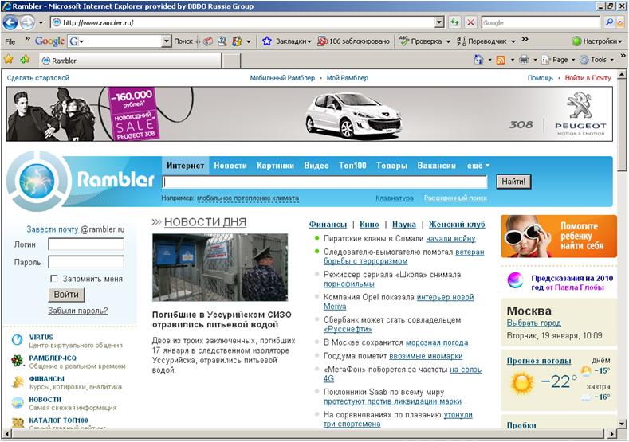Click the Переводчик translate button
Screen dimensions: 629x442
point(482,41)
